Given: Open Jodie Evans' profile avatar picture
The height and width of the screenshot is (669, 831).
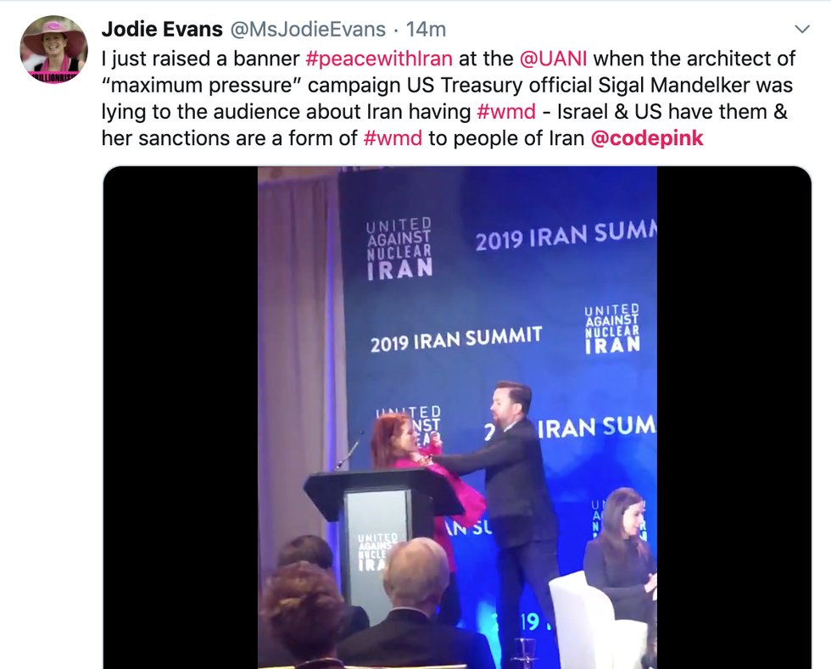Looking at the screenshot, I should tap(53, 49).
